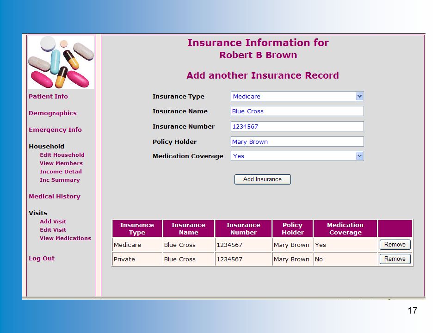The image size is (444, 333).
Task: Open Income Detail link
Action: (61, 172)
